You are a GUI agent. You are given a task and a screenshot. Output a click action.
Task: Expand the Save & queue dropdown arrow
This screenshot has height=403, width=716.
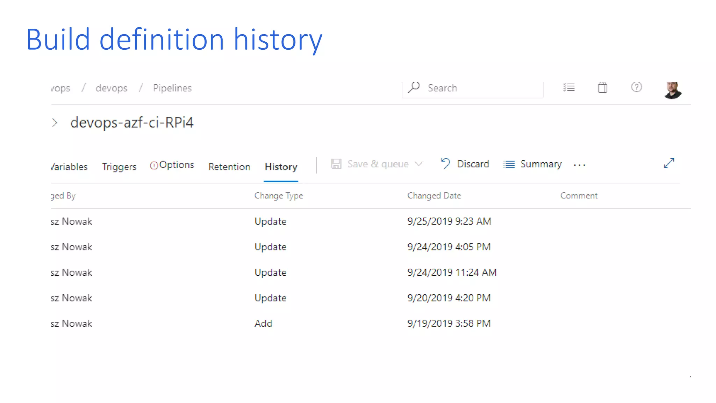pos(419,164)
